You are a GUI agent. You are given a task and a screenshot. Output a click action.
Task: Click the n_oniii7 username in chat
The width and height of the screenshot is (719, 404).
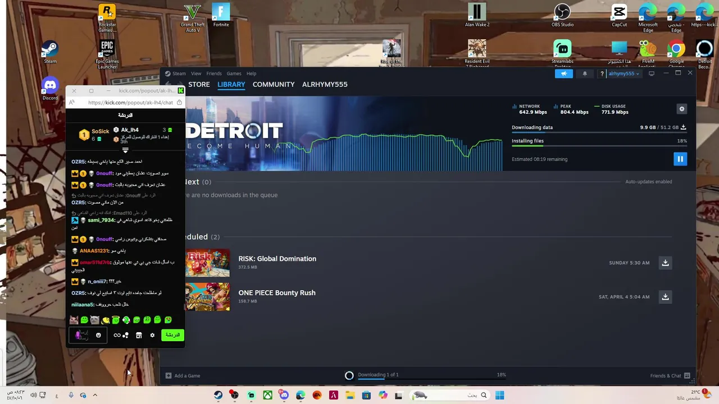click(97, 282)
